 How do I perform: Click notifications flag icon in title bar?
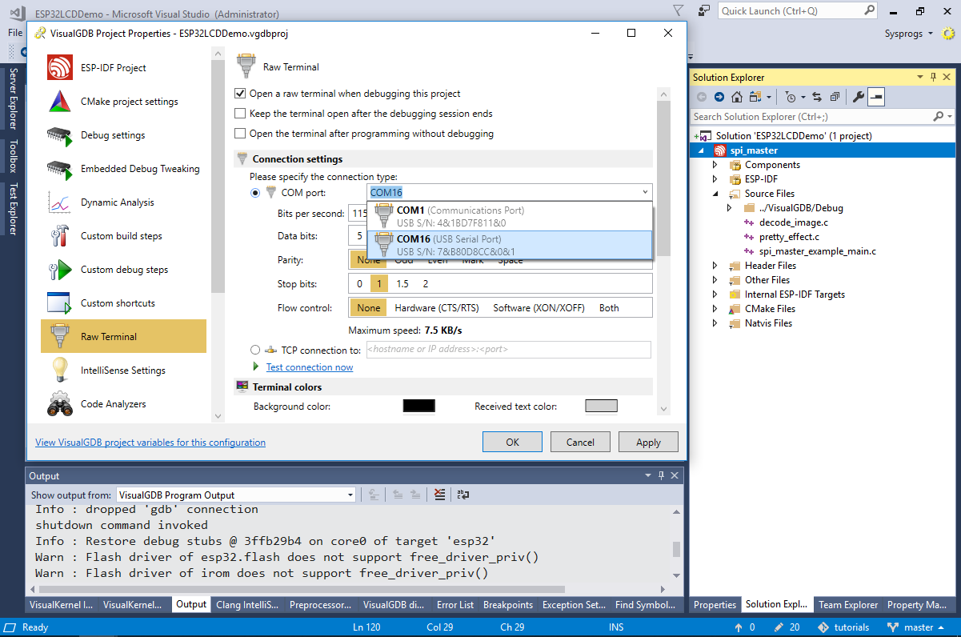click(679, 10)
